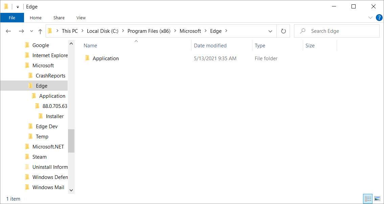Select the 88.0.705.63 tree folder
Image resolution: width=384 pixels, height=204 pixels.
(55, 106)
